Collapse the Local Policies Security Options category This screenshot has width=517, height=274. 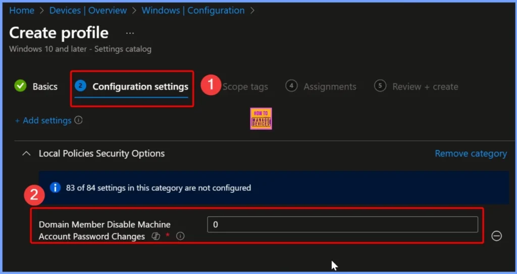26,153
